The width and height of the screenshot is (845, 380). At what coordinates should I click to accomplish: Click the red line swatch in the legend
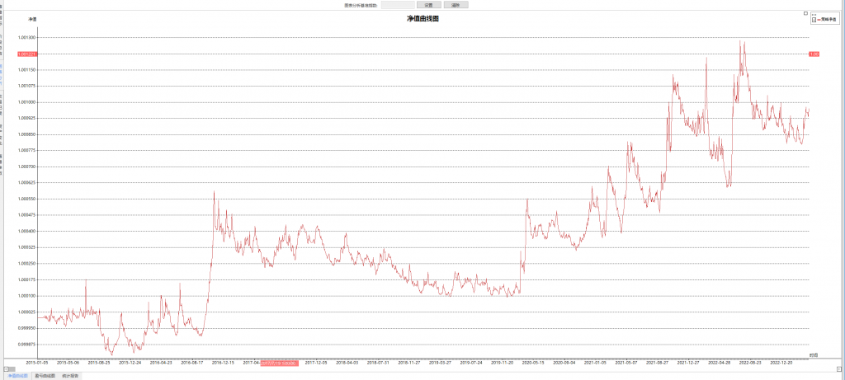[818, 19]
